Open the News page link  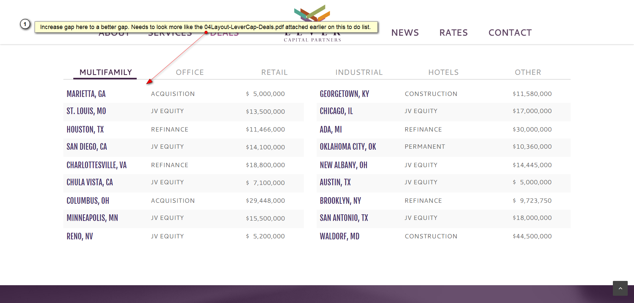[405, 33]
